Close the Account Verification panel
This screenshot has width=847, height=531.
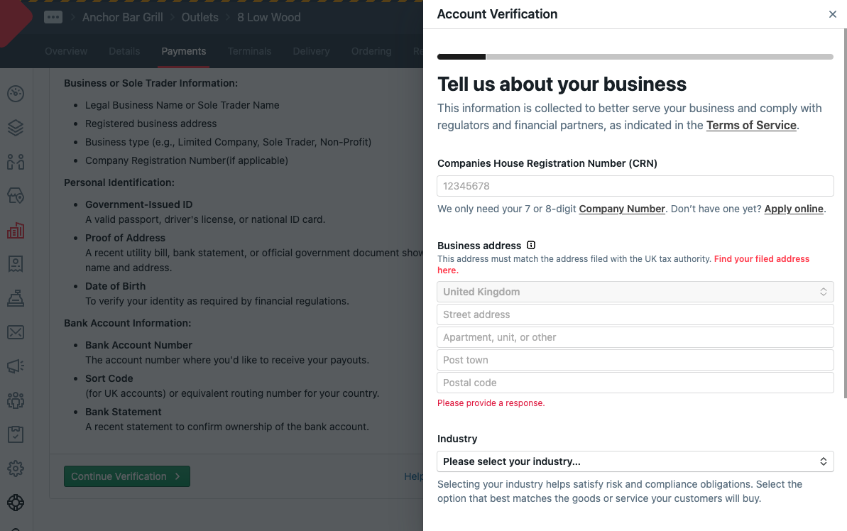pos(833,14)
